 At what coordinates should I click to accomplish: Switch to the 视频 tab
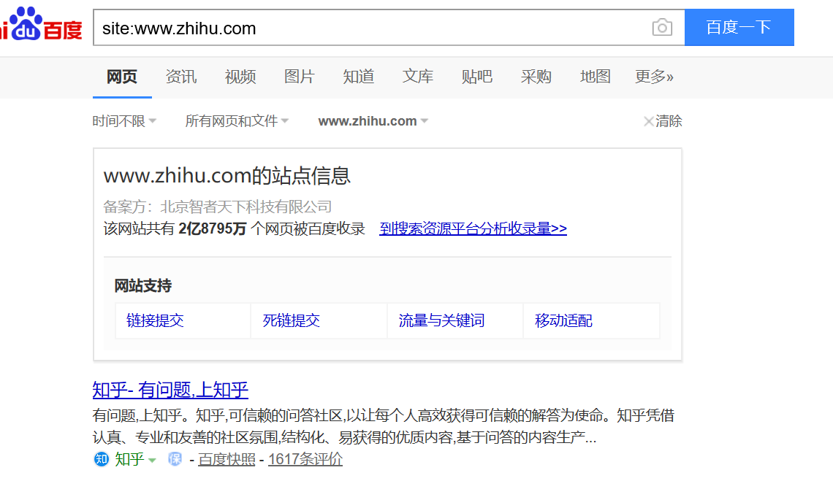click(240, 77)
